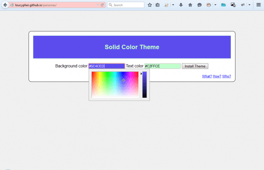Image resolution: width=264 pixels, height=170 pixels.
Task: Expand dropdown next to the insect icon
Action: coord(250,5)
